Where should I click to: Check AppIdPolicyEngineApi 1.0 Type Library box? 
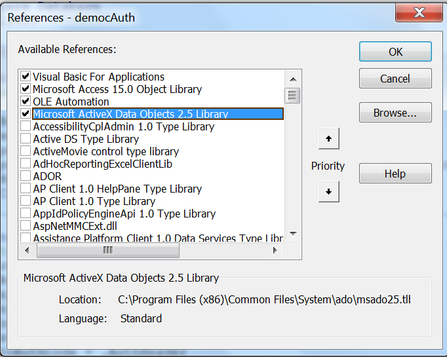coord(26,213)
